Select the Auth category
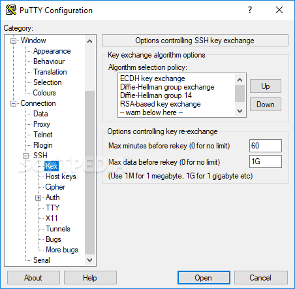The width and height of the screenshot is (295, 289). click(53, 197)
